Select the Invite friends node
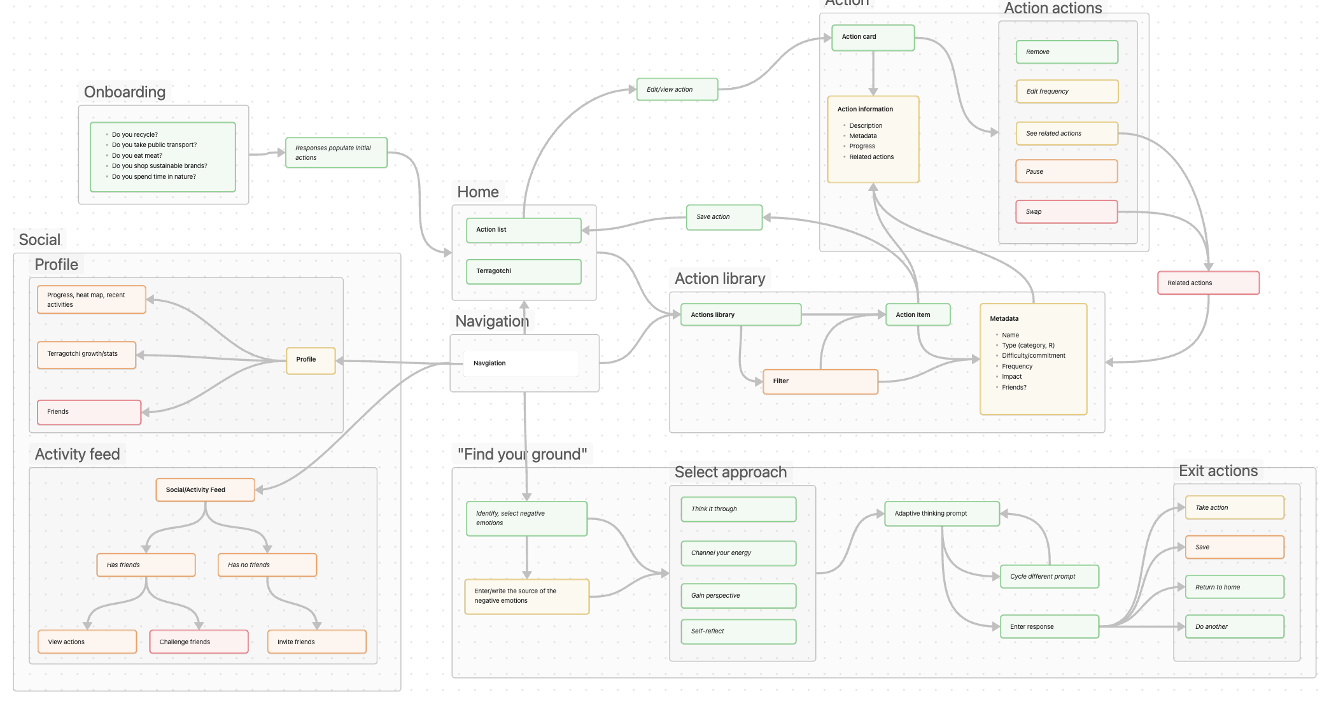Image resolution: width=1329 pixels, height=704 pixels. 317,642
